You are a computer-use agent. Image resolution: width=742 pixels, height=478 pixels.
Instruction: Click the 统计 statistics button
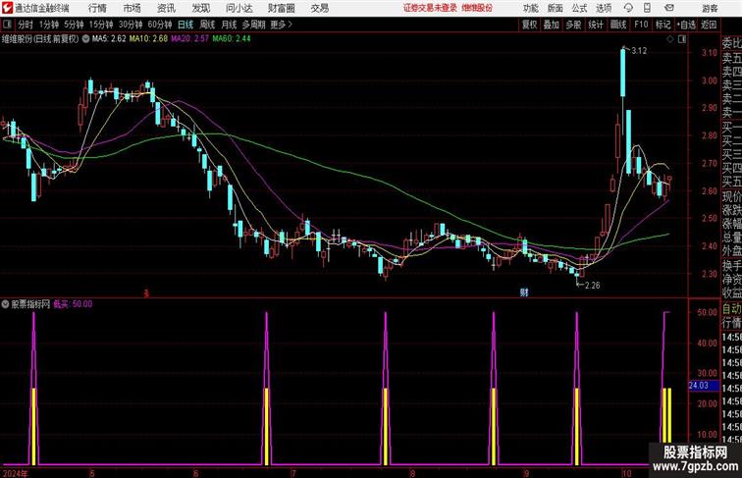click(596, 25)
